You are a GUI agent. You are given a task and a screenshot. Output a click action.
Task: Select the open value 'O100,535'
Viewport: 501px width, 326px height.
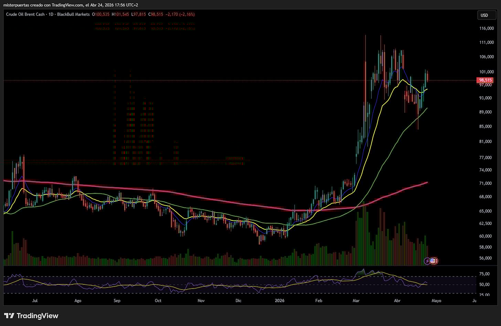100,14
